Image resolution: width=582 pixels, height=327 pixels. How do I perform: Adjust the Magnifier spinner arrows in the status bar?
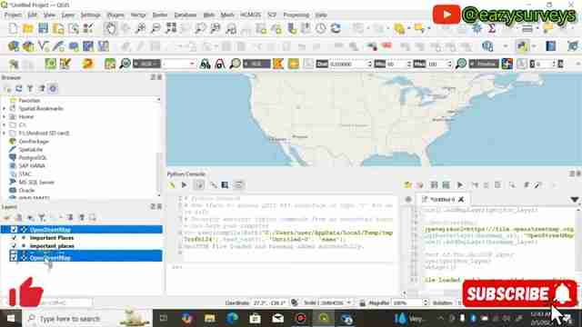tap(426, 302)
